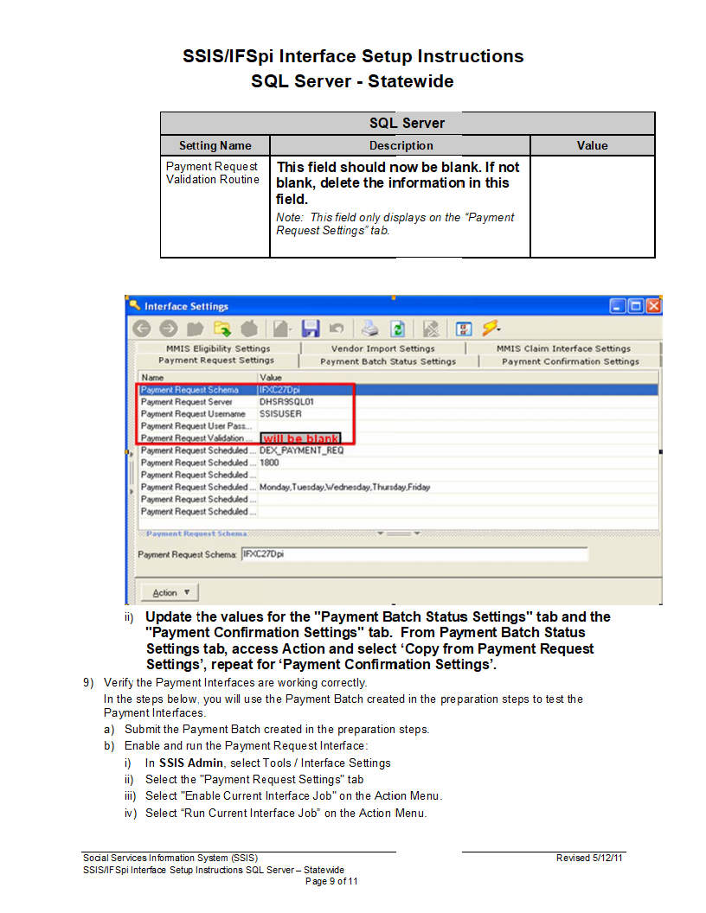Screen dimensions: 706x913
Task: Select the Payment Request Schema row
Action: click(399, 390)
